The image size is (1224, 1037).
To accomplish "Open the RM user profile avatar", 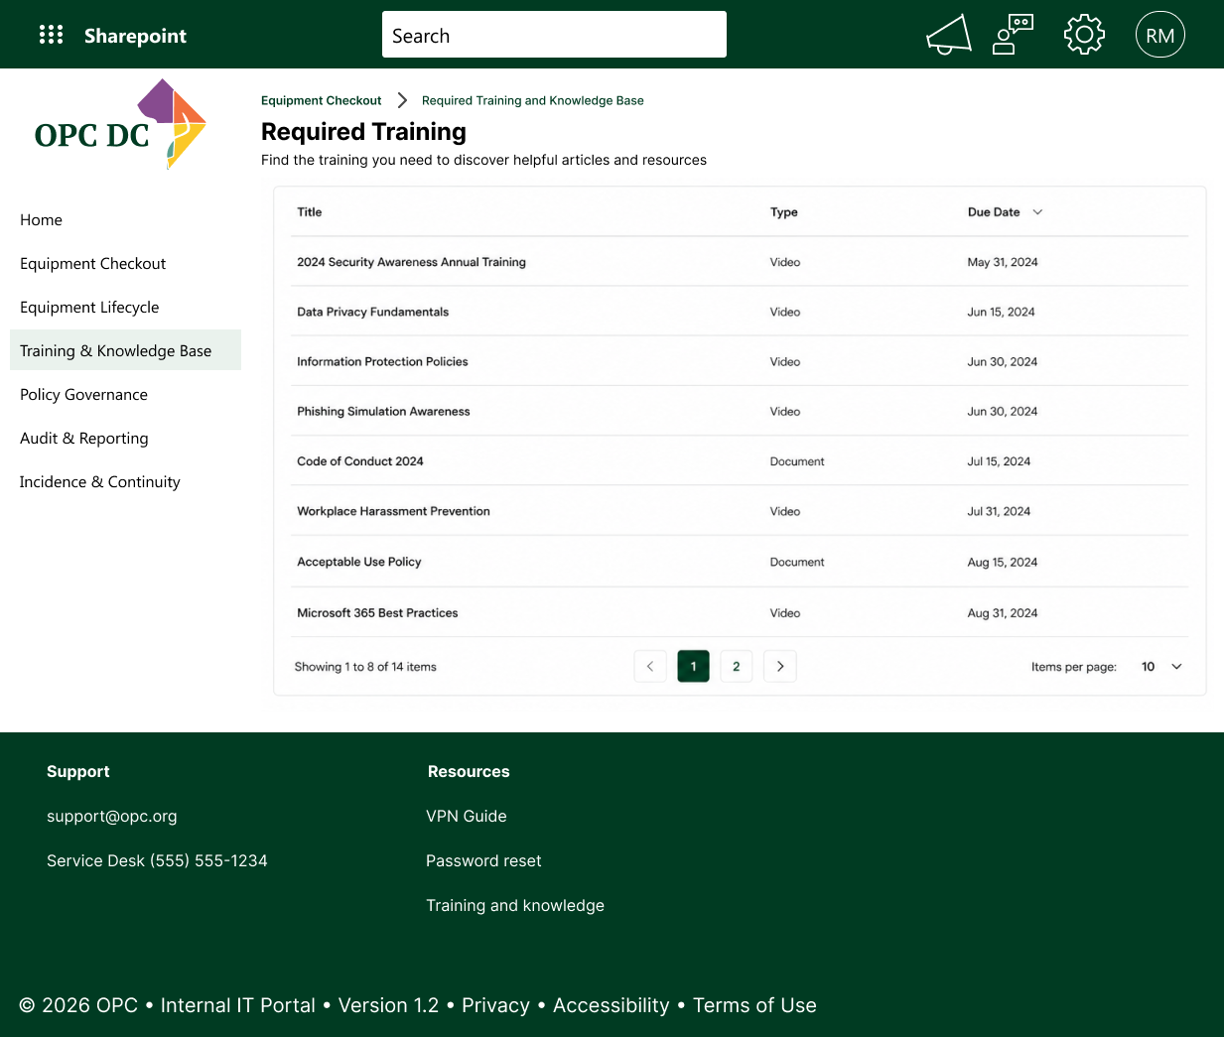I will (1159, 35).
